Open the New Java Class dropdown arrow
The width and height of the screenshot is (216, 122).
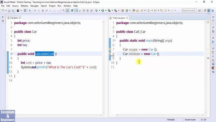coord(130,11)
